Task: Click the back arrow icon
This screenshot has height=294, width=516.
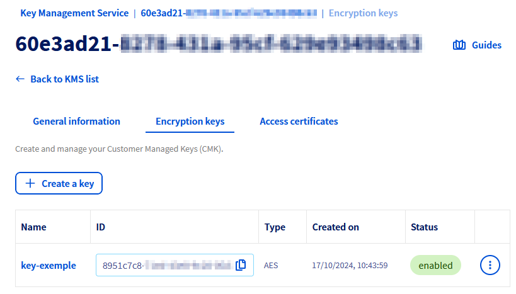Action: pyautogui.click(x=20, y=79)
